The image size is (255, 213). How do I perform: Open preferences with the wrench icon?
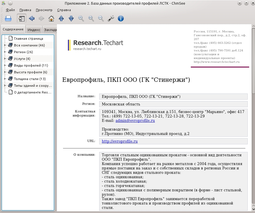pyautogui.click(x=111, y=18)
